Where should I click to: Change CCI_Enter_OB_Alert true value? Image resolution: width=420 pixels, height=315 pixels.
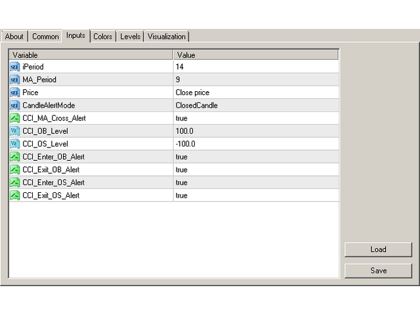pyautogui.click(x=256, y=157)
